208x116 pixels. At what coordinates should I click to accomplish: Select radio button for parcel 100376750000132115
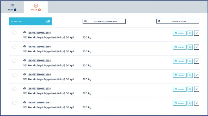(14, 33)
